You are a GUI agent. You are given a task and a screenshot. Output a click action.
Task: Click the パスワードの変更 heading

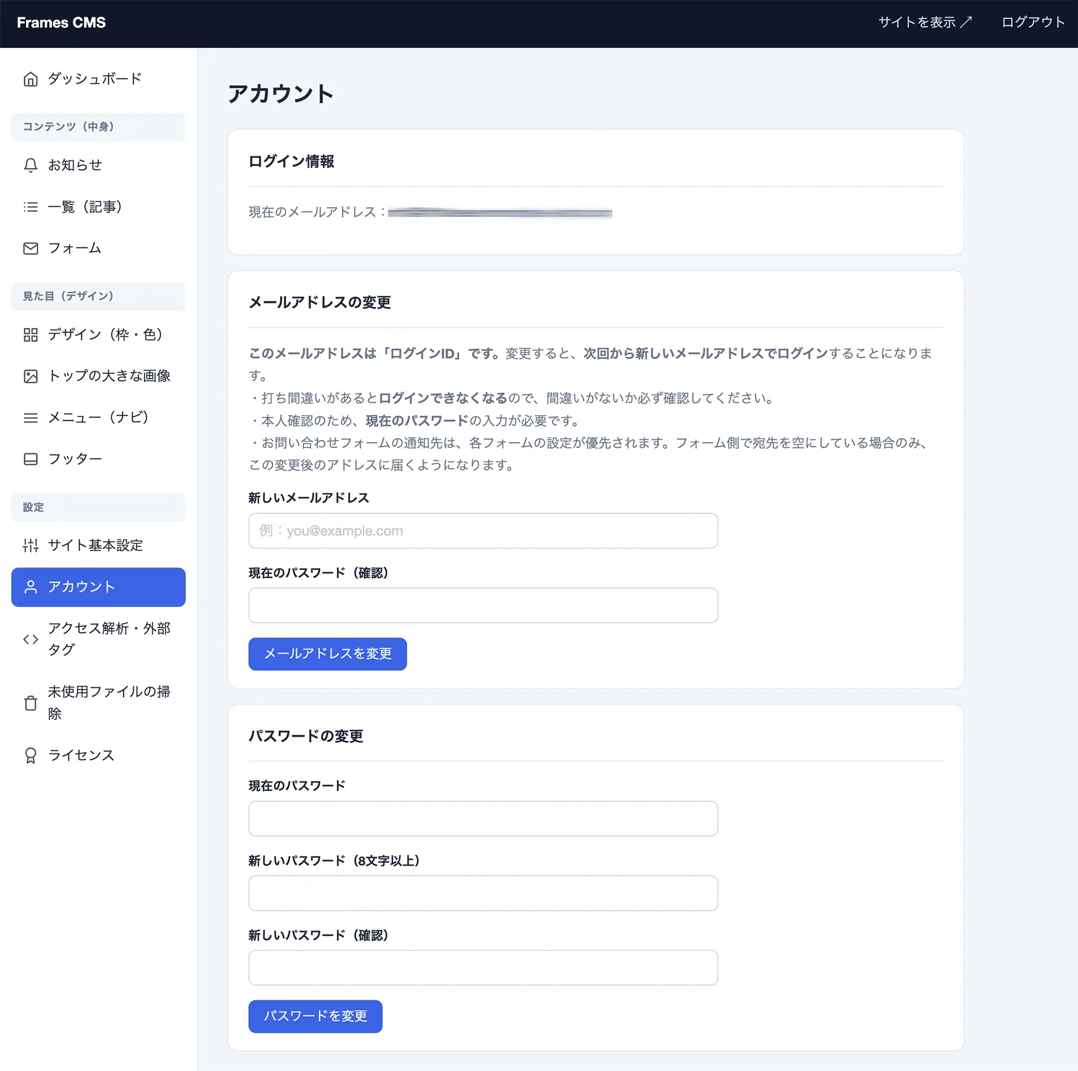click(306, 736)
